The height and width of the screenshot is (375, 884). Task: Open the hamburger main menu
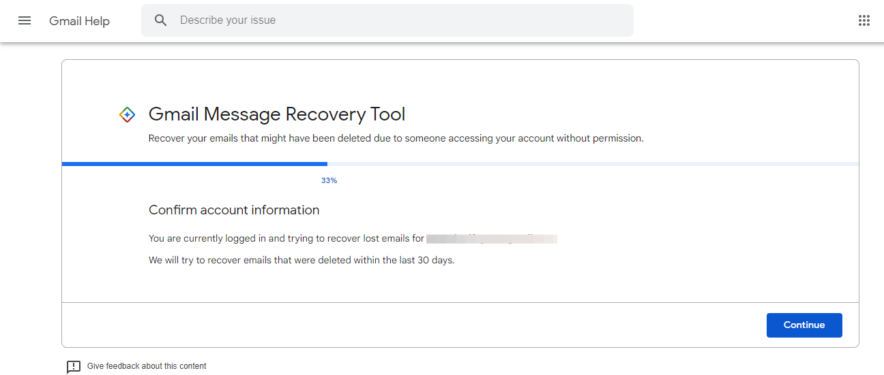25,20
